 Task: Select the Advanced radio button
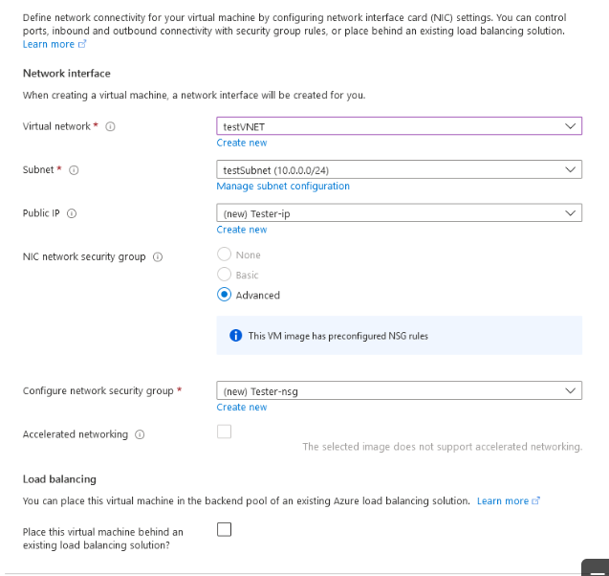tap(225, 295)
